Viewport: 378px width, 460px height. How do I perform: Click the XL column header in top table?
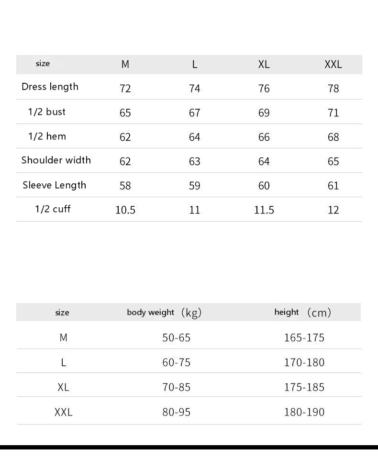264,65
